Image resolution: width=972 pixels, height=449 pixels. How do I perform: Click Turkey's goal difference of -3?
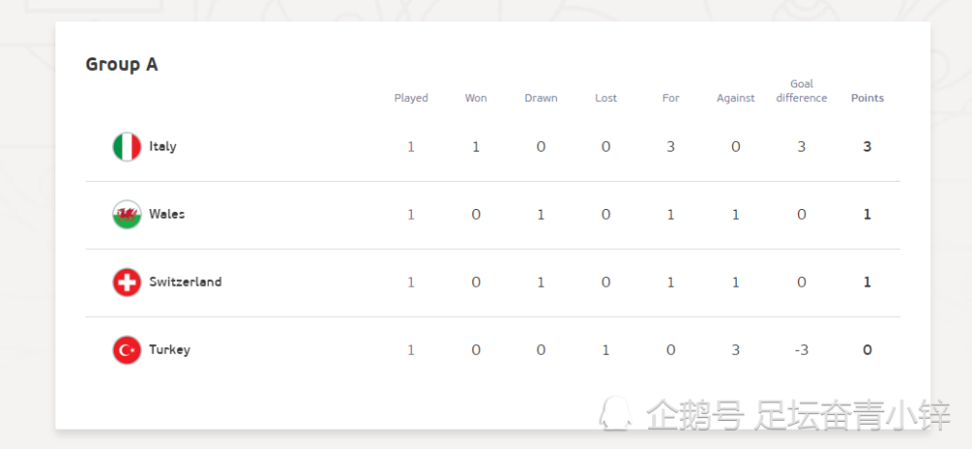click(801, 350)
